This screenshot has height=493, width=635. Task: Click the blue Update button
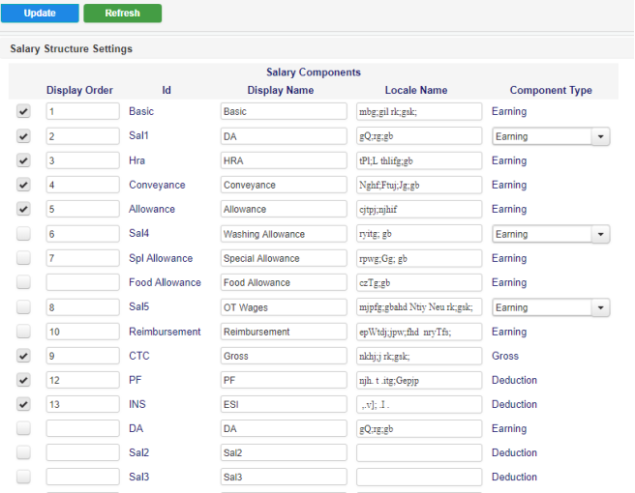pos(40,14)
